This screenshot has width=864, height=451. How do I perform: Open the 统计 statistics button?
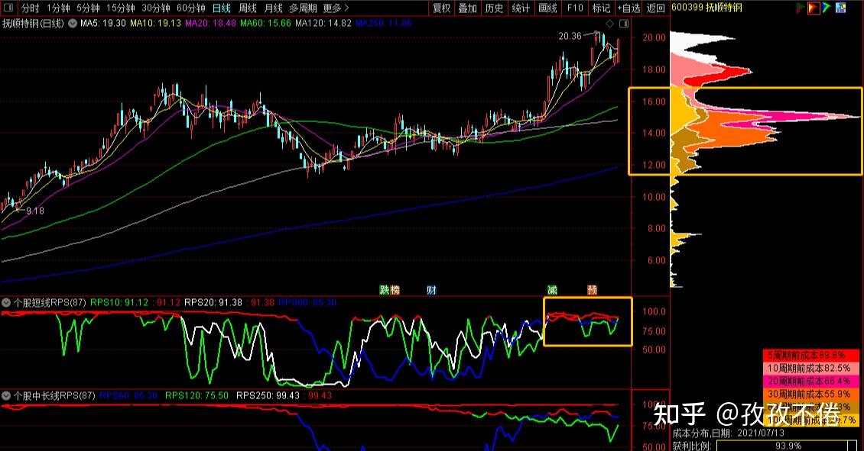pos(521,8)
